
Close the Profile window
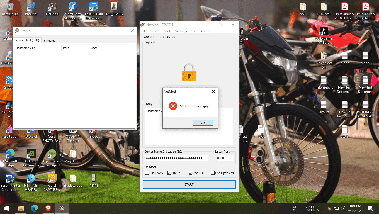(x=132, y=31)
